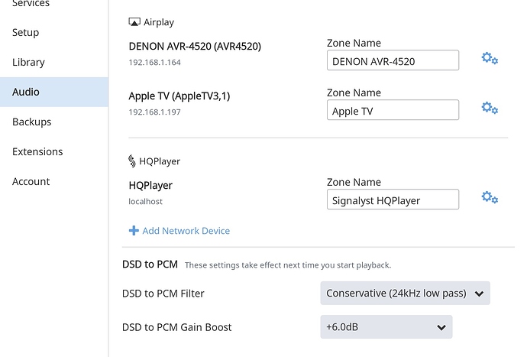Open settings gear for Signalyst HQPlayer zone
The image size is (527, 357).
click(490, 197)
